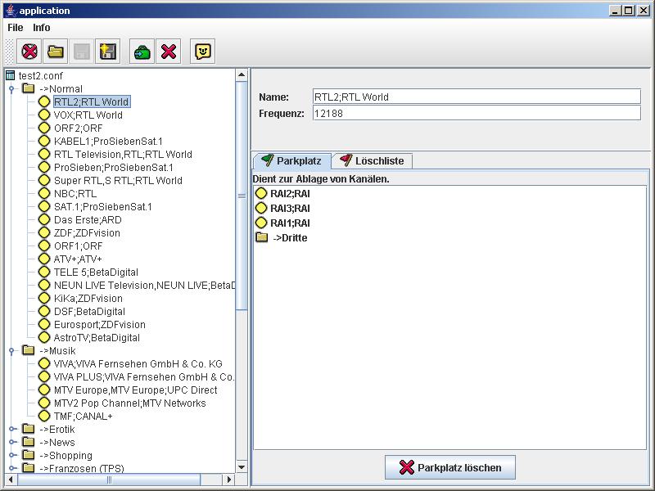
Task: Click the yellow smiley face toolbar icon
Action: point(203,52)
